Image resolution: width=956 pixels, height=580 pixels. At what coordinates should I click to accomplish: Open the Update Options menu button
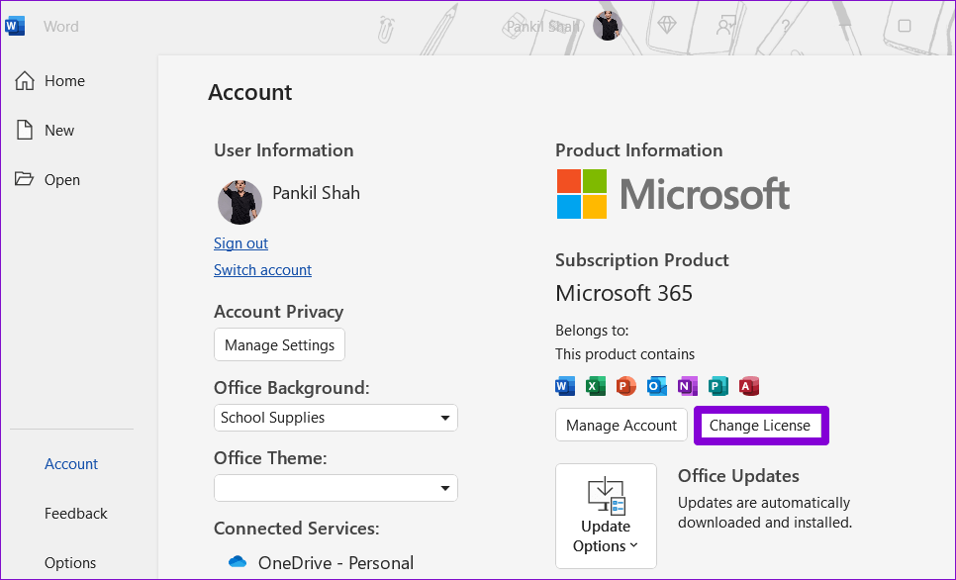(606, 516)
